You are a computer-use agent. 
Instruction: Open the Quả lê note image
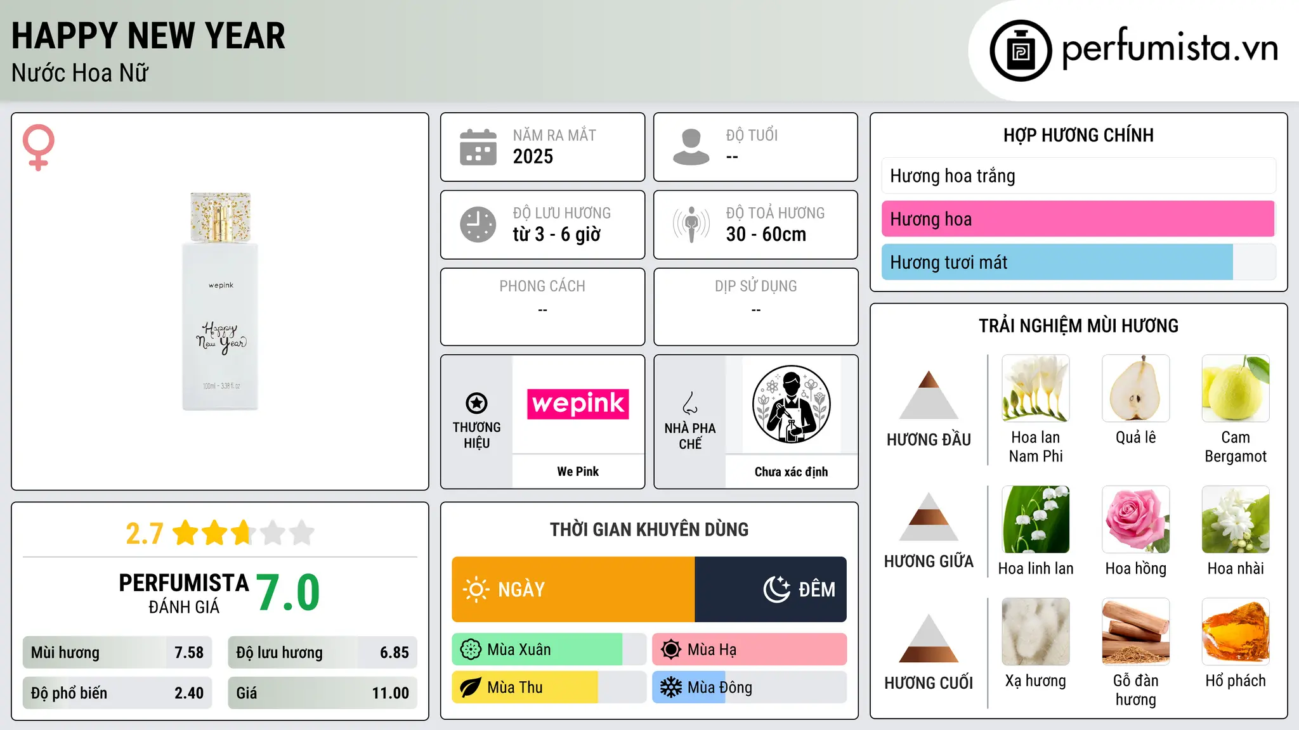1136,388
